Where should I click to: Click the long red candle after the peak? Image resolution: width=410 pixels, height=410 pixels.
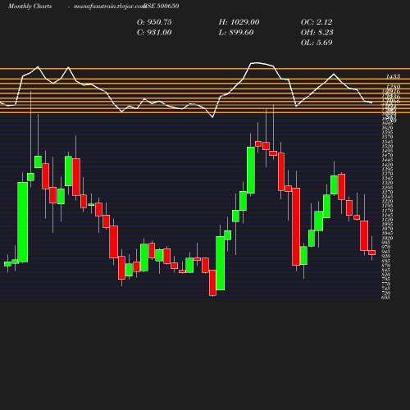point(296,226)
